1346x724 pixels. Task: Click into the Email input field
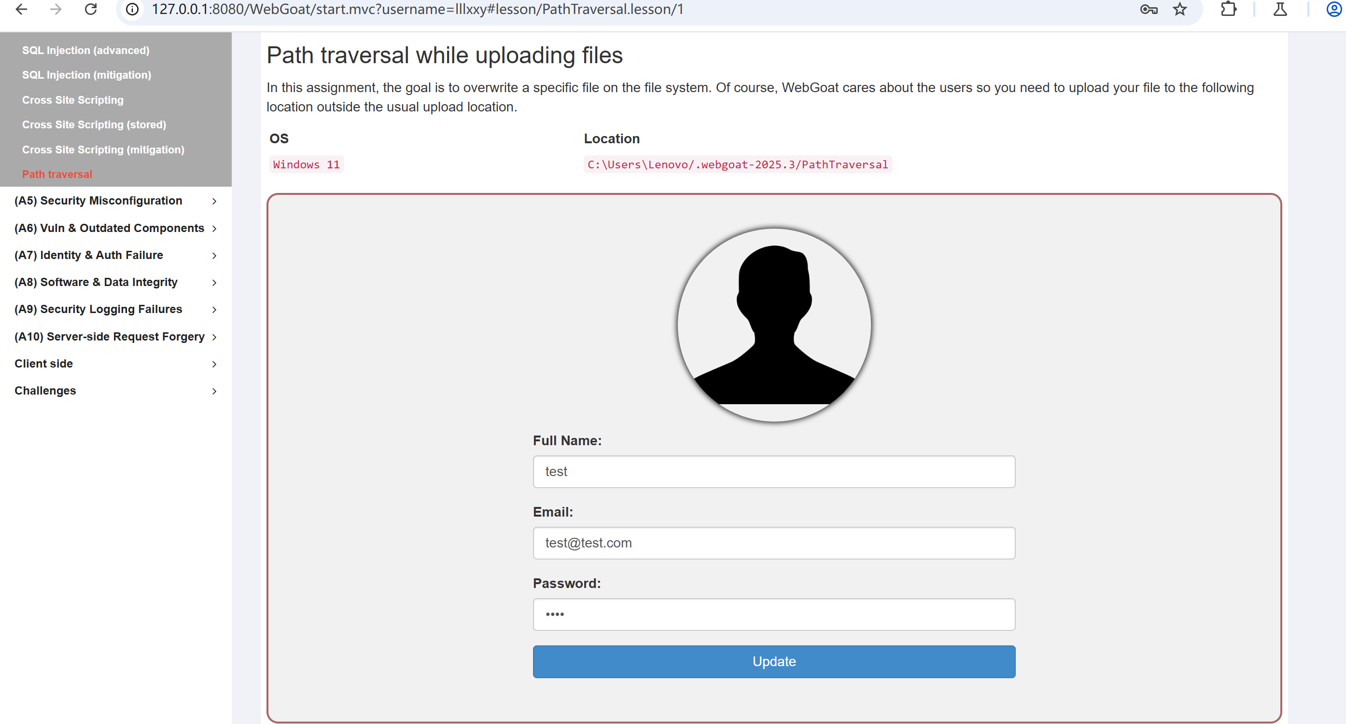tap(774, 543)
